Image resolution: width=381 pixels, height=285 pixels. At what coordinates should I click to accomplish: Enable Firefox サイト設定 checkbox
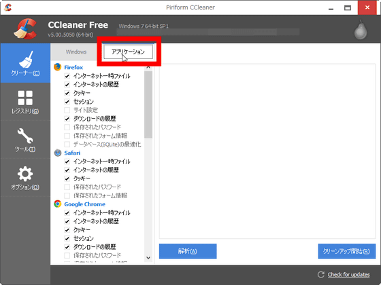[x=67, y=110]
